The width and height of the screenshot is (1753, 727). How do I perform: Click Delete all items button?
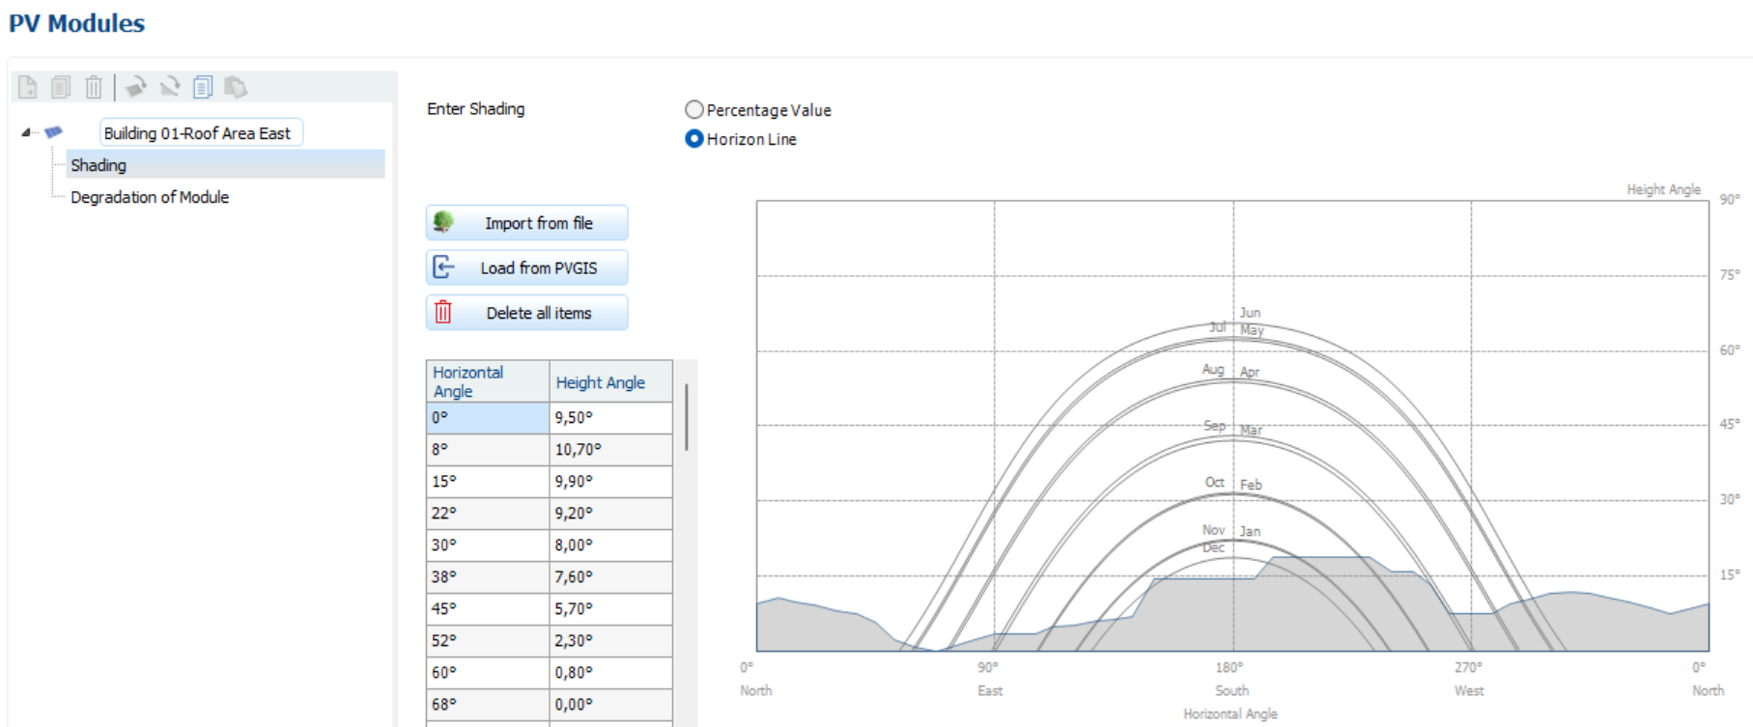click(527, 313)
